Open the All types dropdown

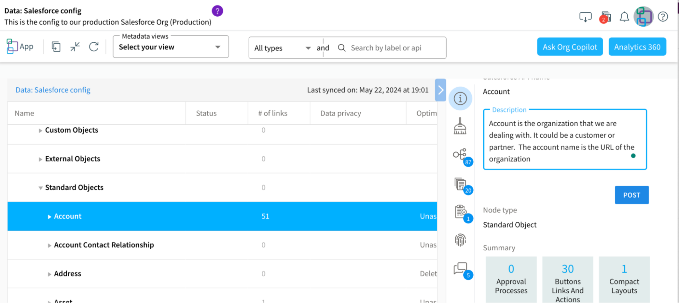pos(282,48)
